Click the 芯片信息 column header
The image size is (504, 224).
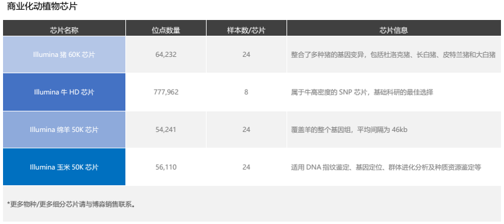(x=394, y=30)
